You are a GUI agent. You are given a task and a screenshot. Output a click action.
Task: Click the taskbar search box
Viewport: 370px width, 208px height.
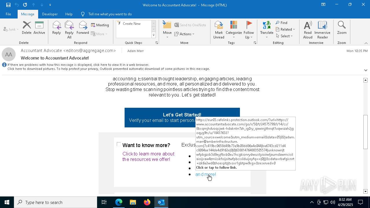tap(55, 202)
